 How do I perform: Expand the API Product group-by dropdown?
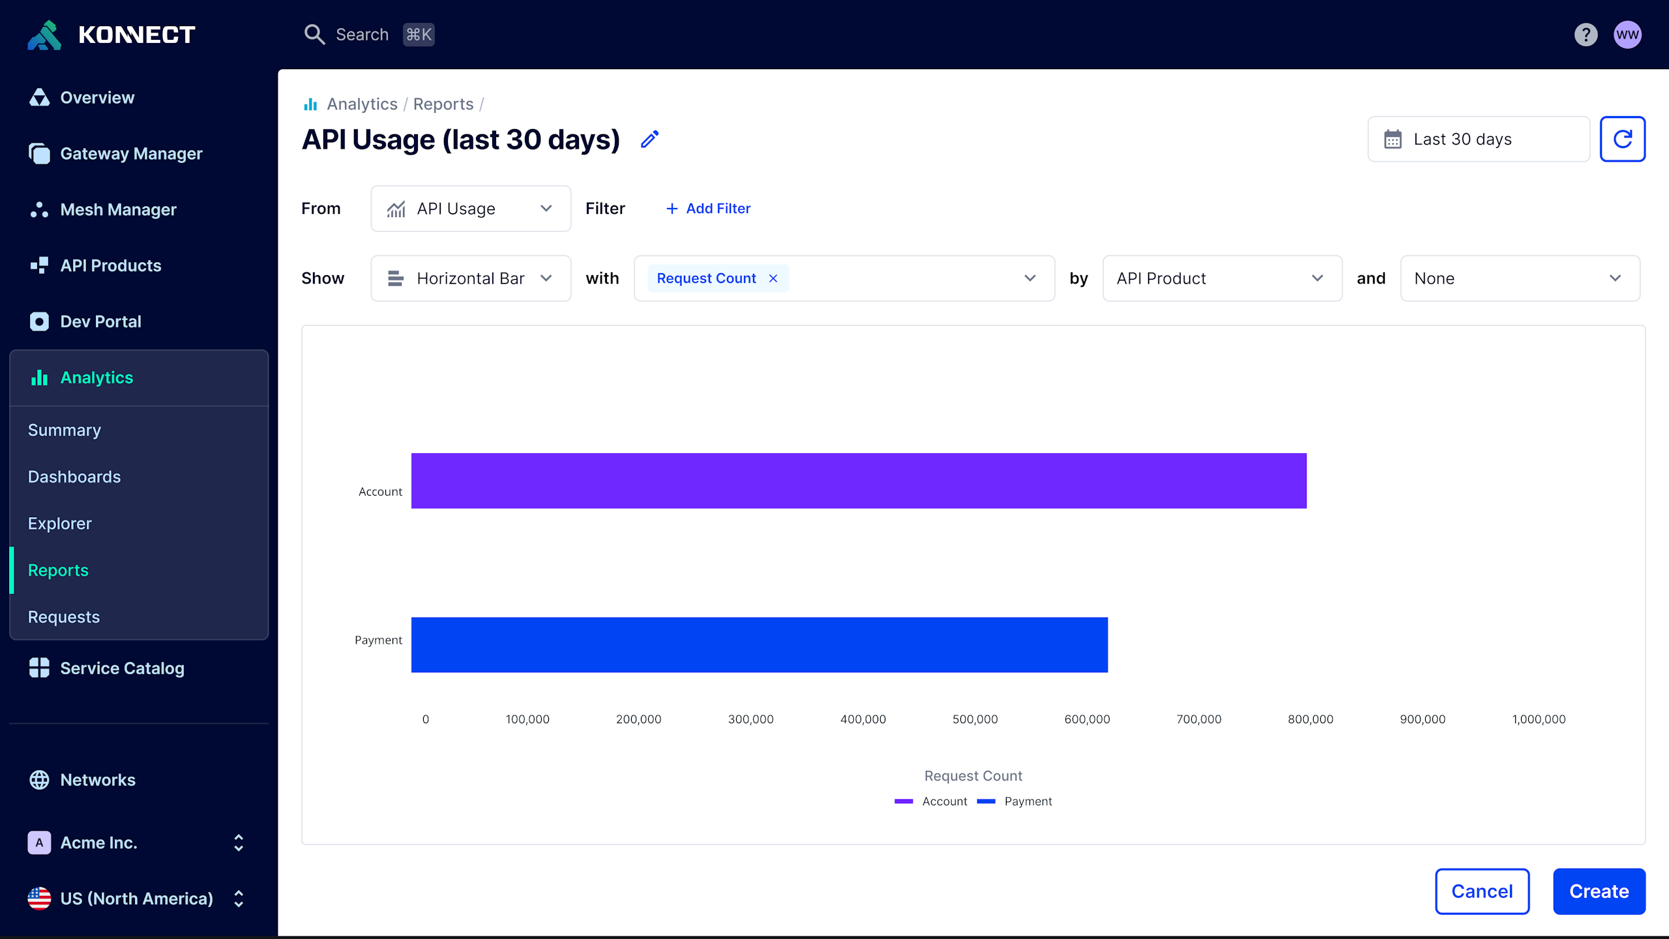coord(1222,278)
